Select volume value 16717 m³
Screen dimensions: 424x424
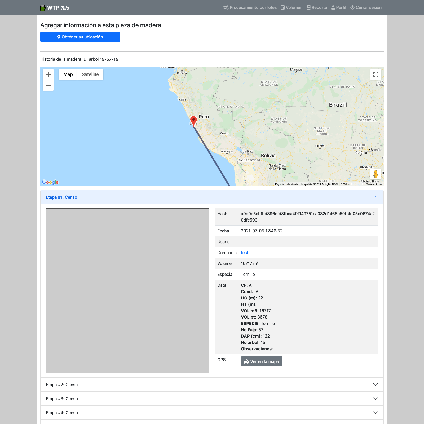(250, 263)
